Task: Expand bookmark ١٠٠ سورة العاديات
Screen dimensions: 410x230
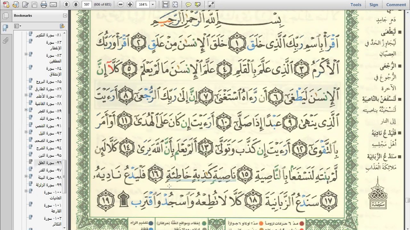Action: tap(26, 191)
